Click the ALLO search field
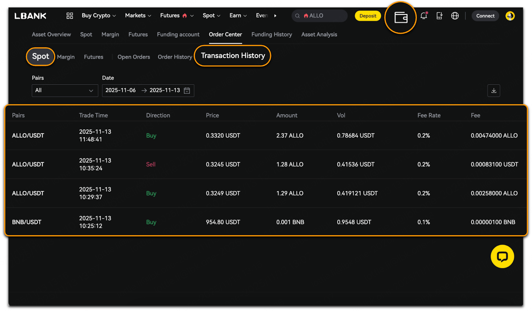The image size is (532, 311). pos(319,16)
